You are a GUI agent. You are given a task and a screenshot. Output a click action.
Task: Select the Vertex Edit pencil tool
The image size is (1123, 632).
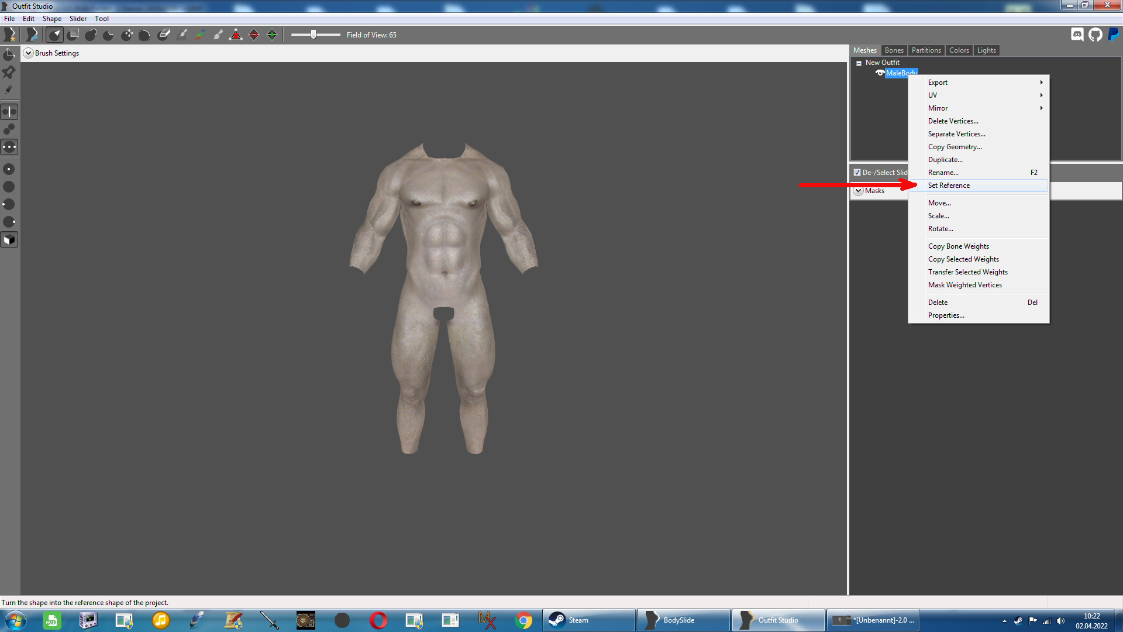click(x=9, y=90)
